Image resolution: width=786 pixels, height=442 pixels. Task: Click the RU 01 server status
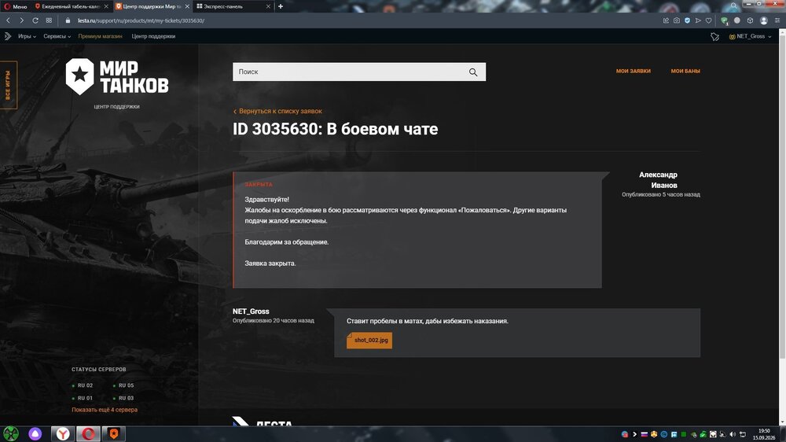click(83, 398)
